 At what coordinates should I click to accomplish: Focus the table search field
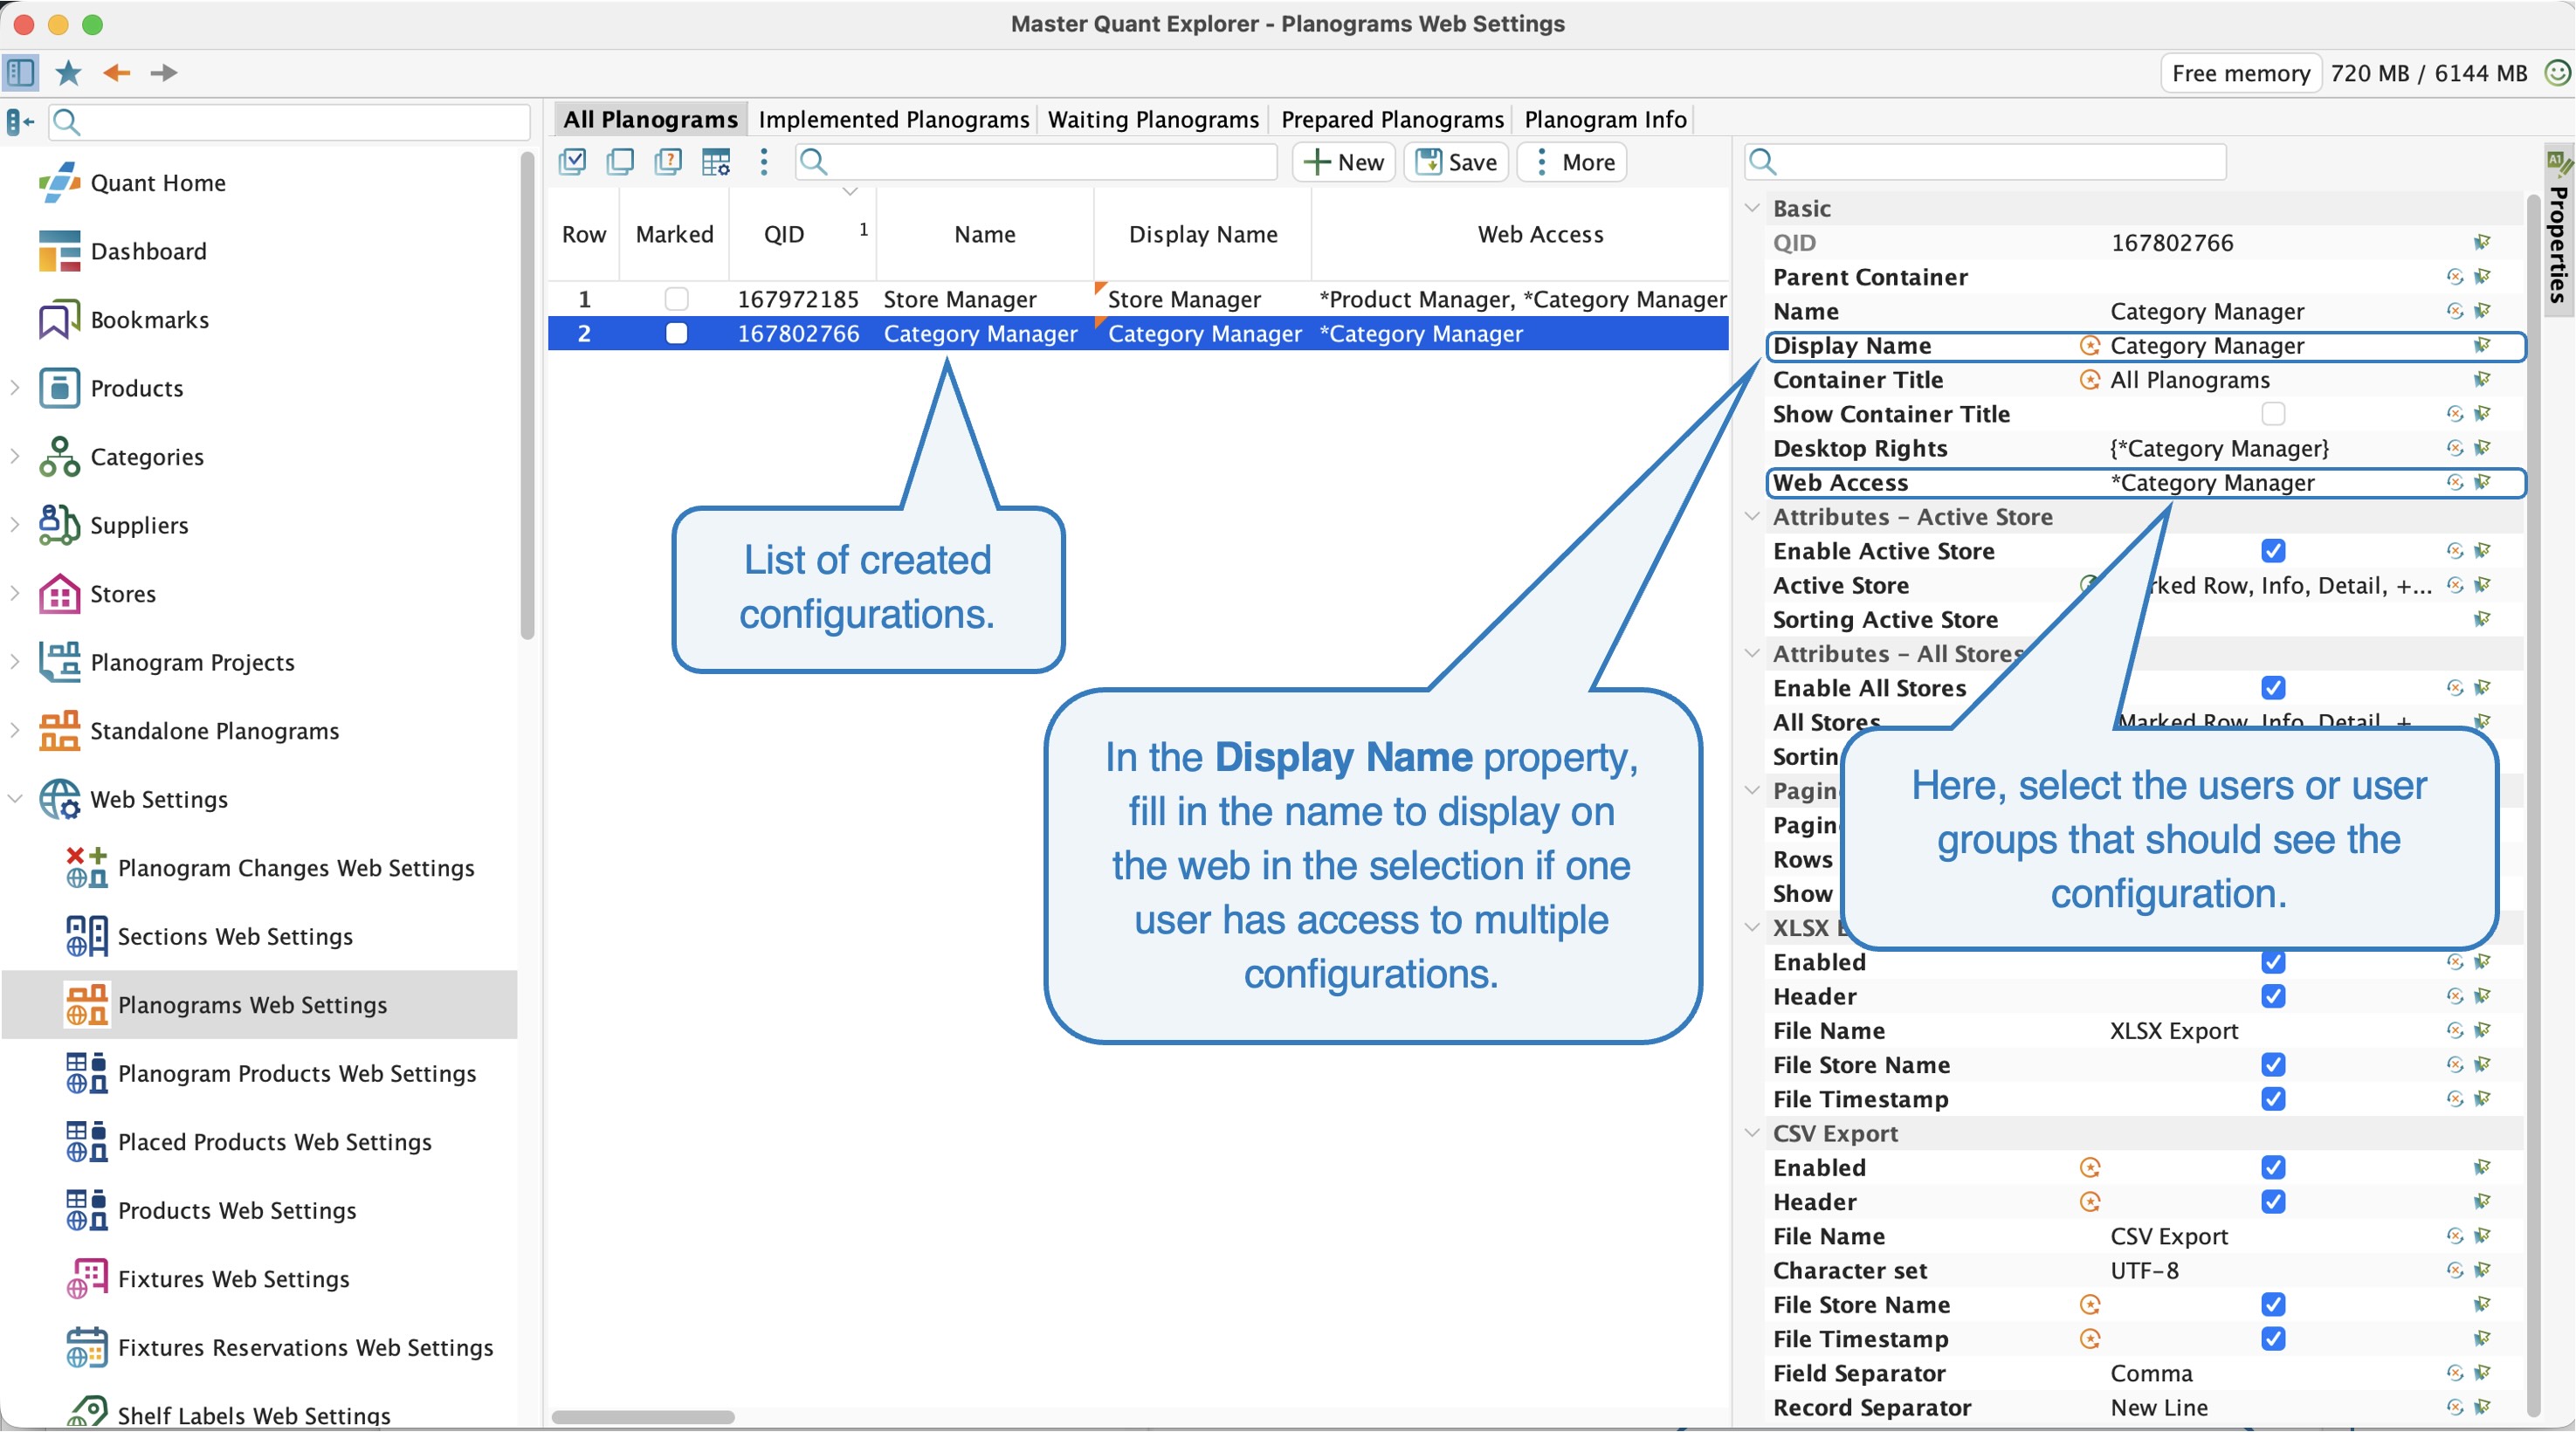pos(1036,162)
